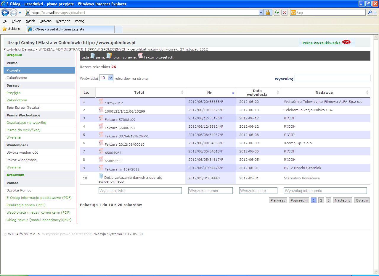Image resolution: width=379 pixels, height=276 pixels.
Task: Sort table by Nr column
Action: click(211, 92)
